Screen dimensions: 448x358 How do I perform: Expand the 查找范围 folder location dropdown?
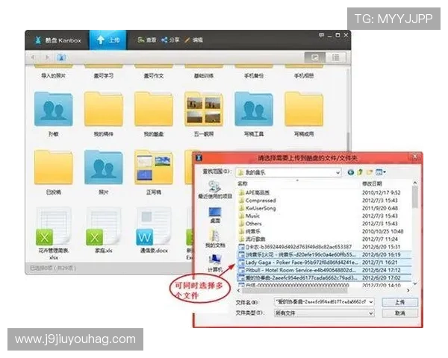tap(337, 172)
